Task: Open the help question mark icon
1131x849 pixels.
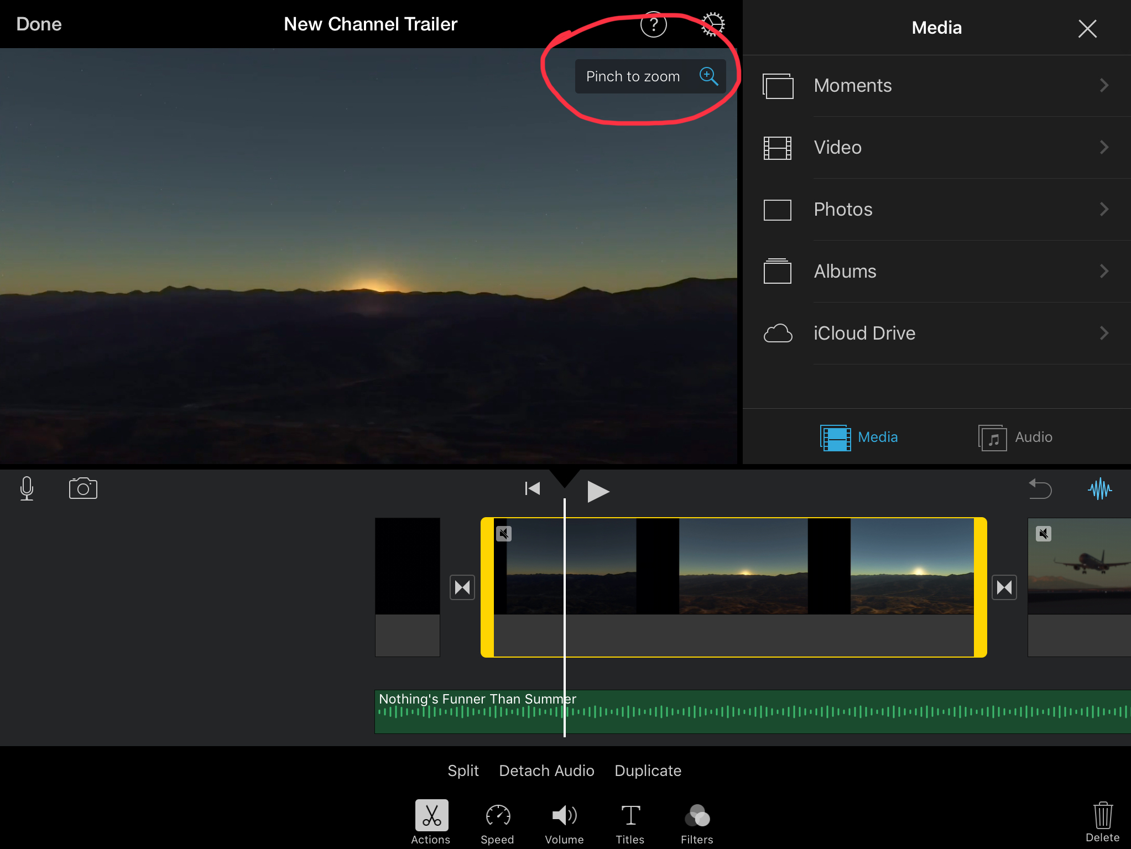Action: pos(653,24)
